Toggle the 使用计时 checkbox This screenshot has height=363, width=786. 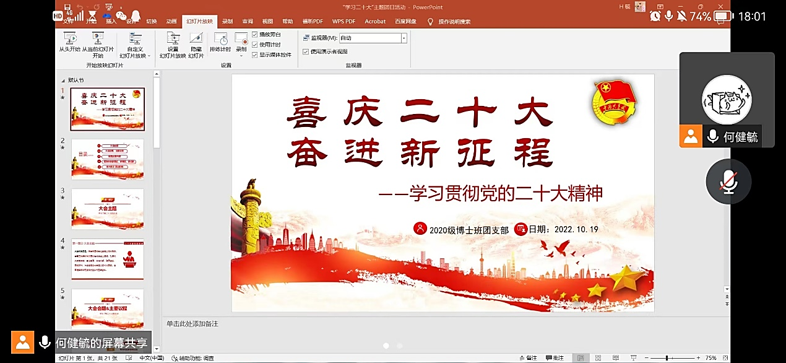[x=255, y=45]
